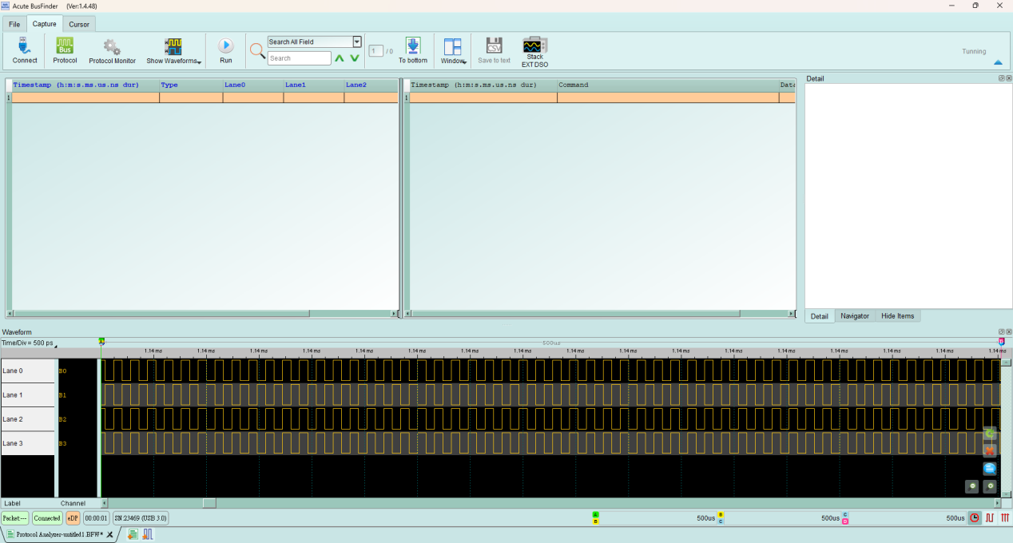Click the B0 channel name
The image size is (1013, 543).
pyautogui.click(x=63, y=371)
